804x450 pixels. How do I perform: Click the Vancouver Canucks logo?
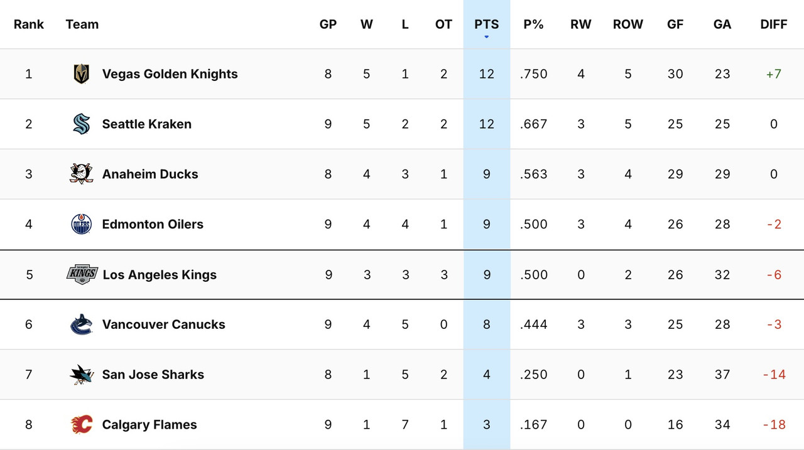81,324
